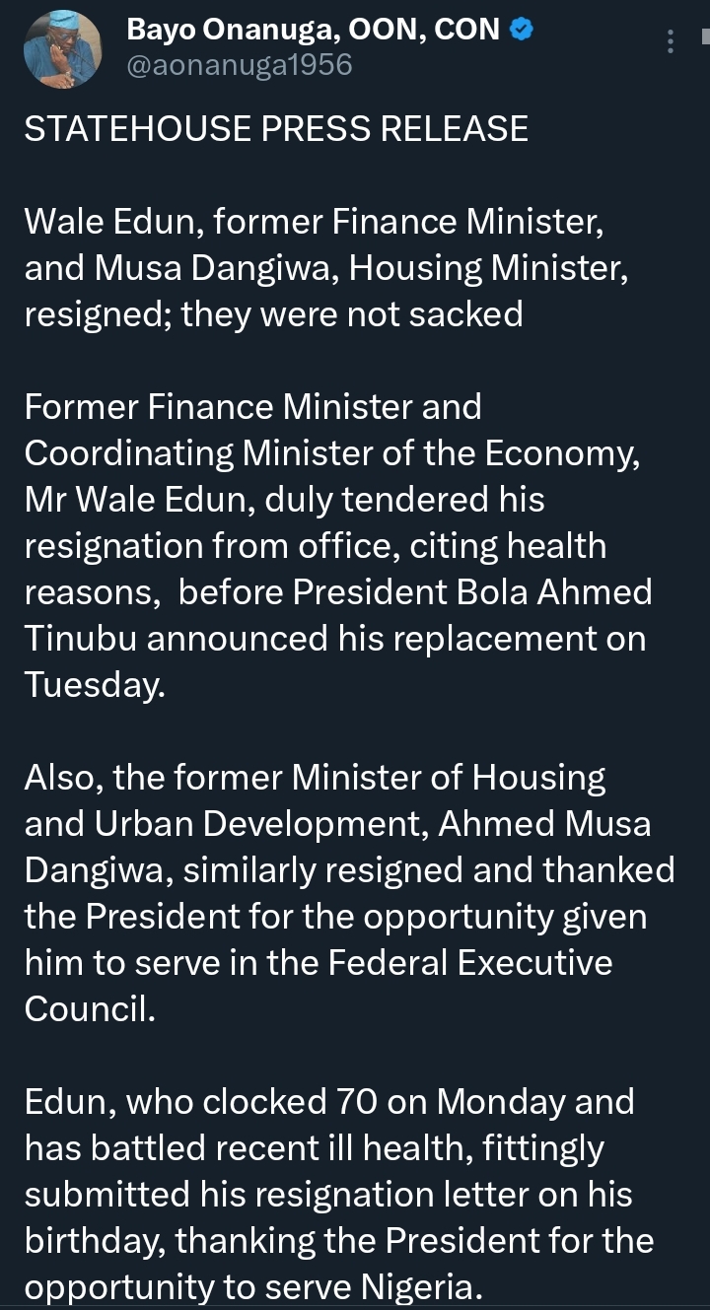Click the line 'Mr Wale Edun, duly tendered his'
The width and height of the screenshot is (710, 1310).
tap(284, 500)
